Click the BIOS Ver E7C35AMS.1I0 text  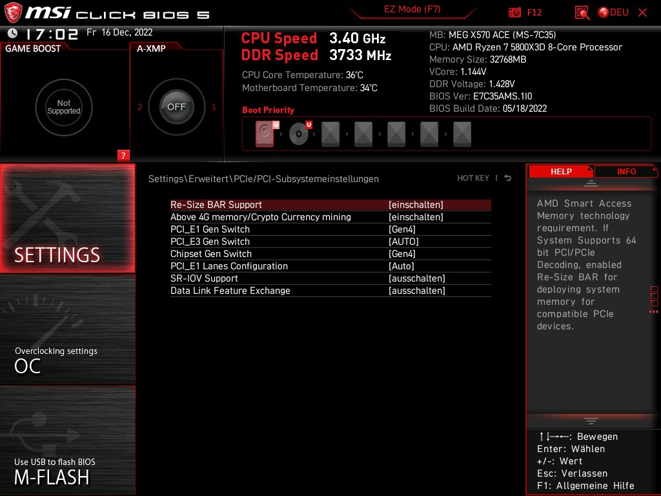[x=480, y=96]
